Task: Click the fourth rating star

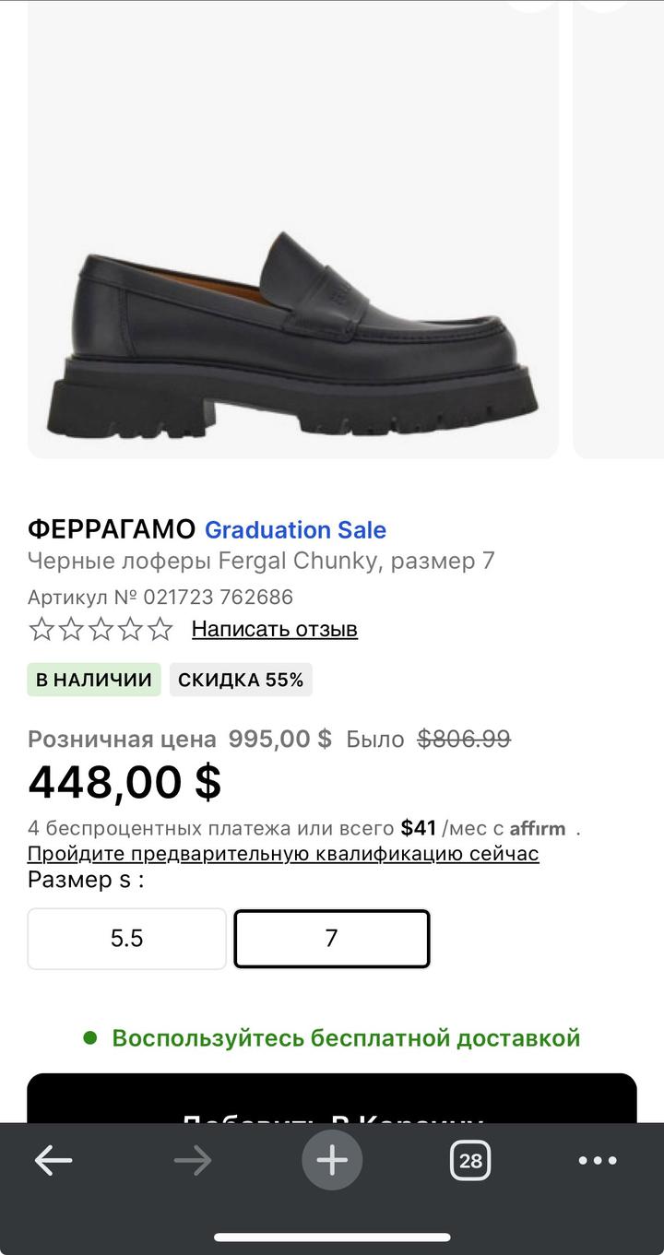Action: click(131, 630)
